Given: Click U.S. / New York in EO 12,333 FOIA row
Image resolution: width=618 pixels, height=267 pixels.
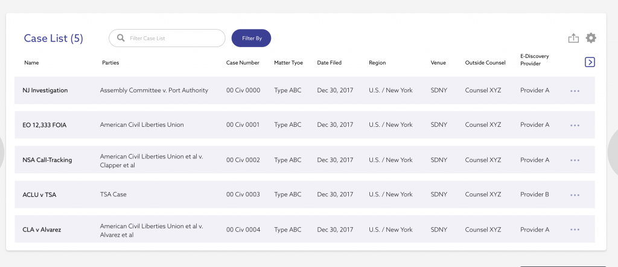Looking at the screenshot, I should point(390,124).
